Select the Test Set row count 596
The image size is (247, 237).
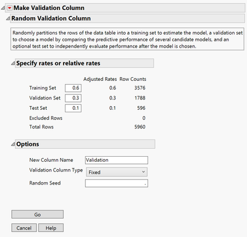pyautogui.click(x=141, y=108)
